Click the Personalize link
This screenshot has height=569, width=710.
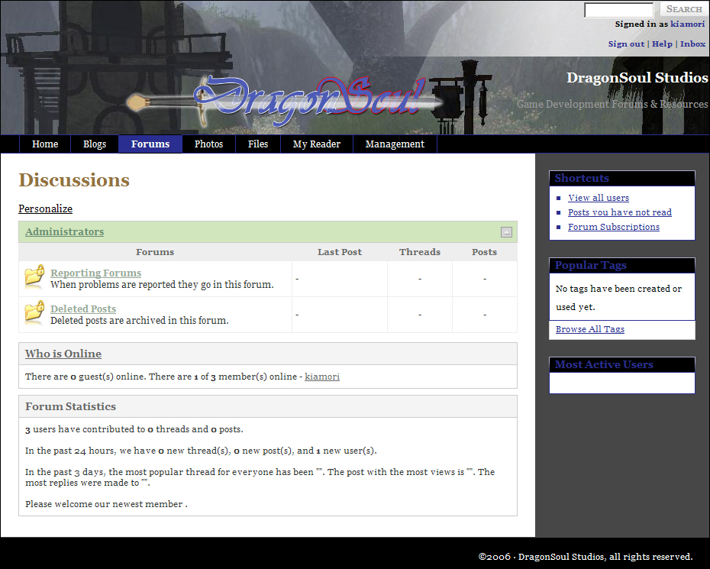tap(45, 209)
